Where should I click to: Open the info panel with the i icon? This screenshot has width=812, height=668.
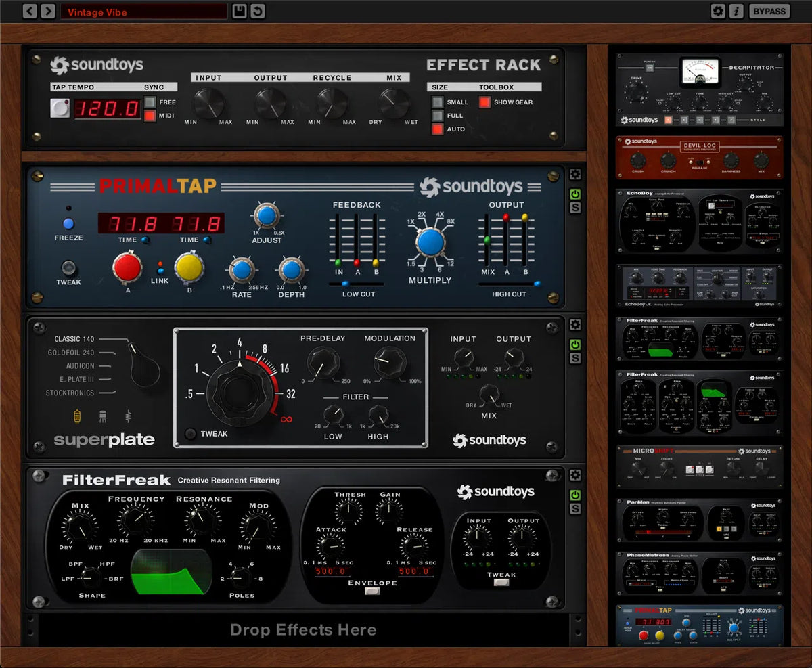(x=735, y=11)
